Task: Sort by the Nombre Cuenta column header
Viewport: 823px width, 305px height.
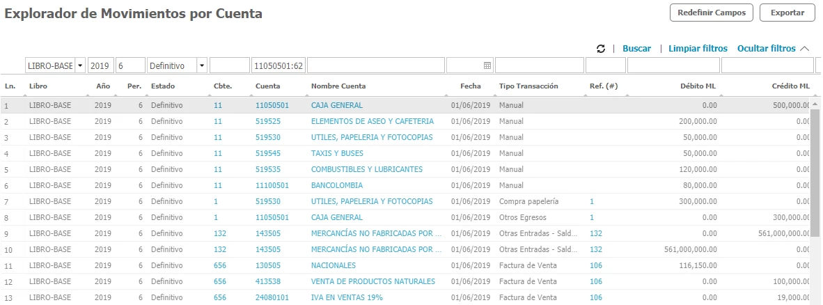Action: [x=338, y=86]
